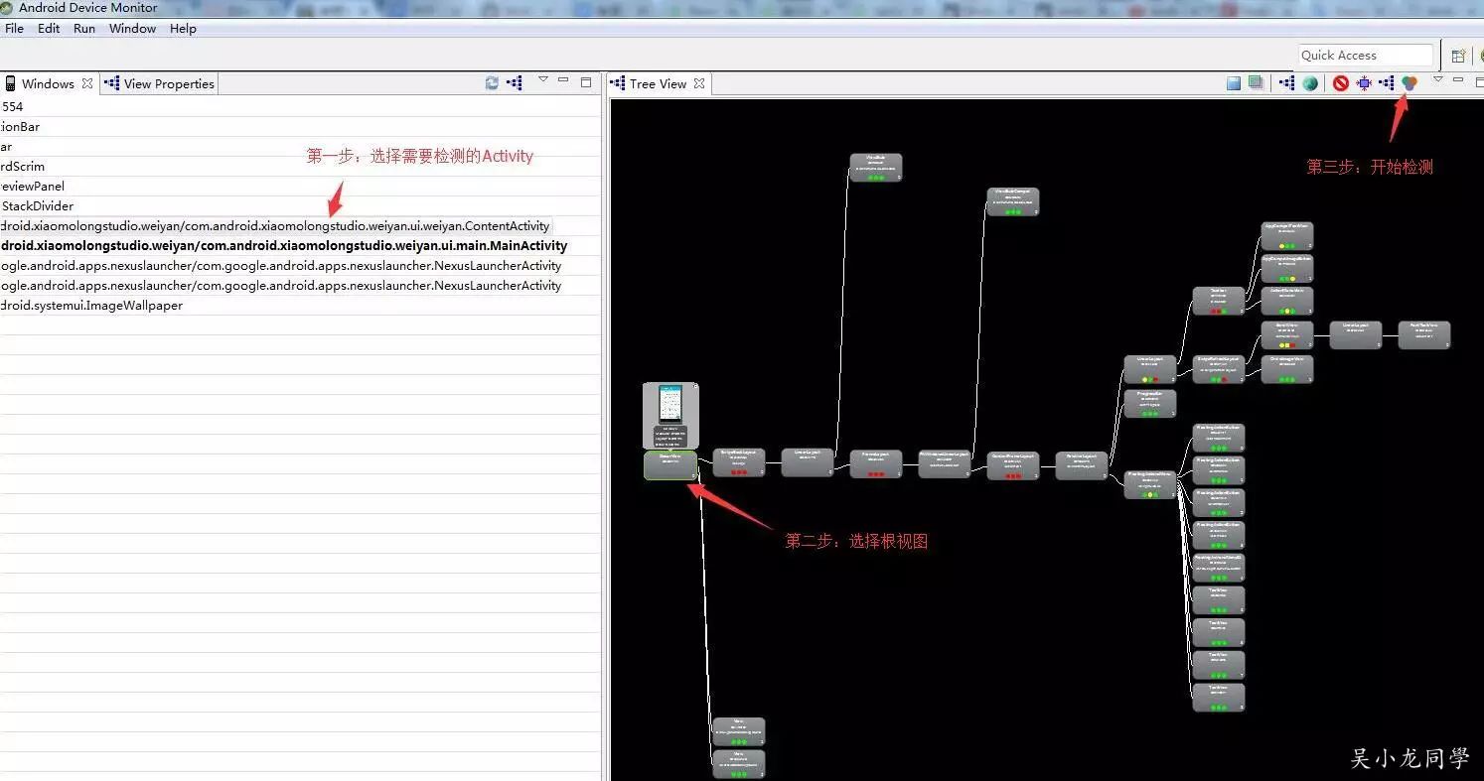
Task: Click the device screenshot thumbnail above root node
Action: click(670, 415)
